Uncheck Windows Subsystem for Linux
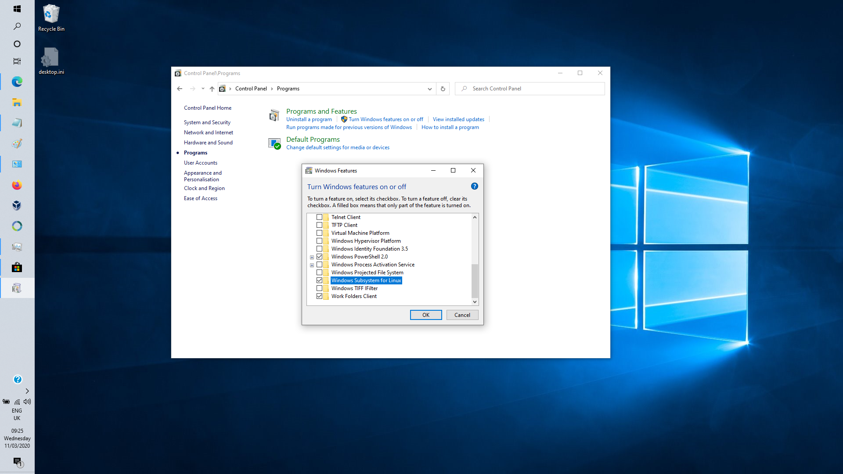 tap(319, 280)
